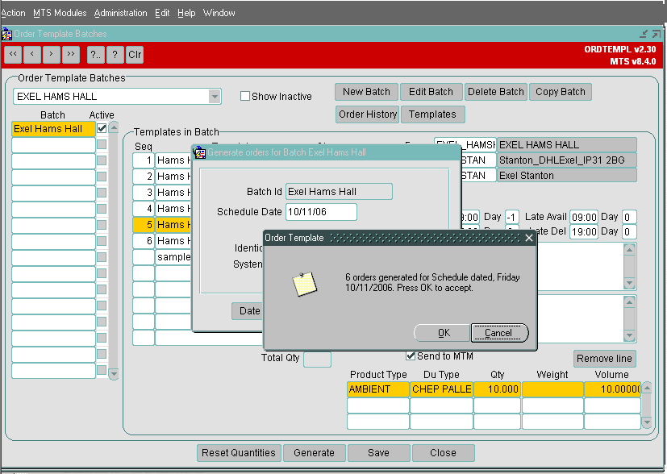Click the New Batch button
This screenshot has height=474, width=667.
pyautogui.click(x=367, y=92)
